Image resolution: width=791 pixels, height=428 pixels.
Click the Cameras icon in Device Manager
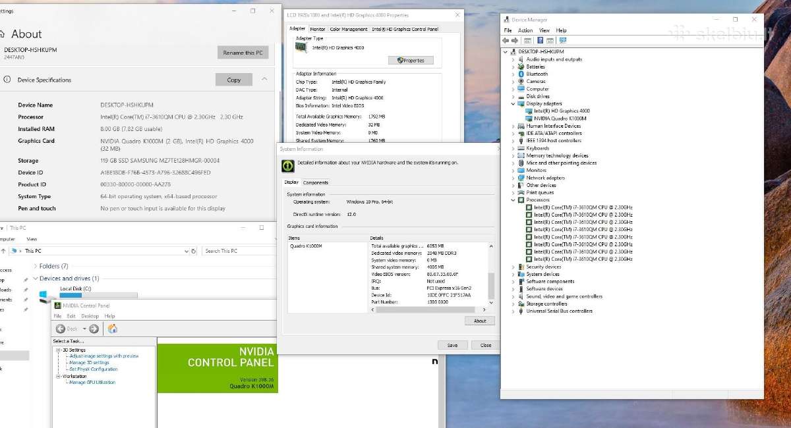click(x=521, y=82)
